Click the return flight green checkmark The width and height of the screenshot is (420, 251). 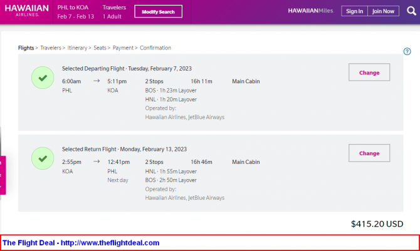[43, 158]
